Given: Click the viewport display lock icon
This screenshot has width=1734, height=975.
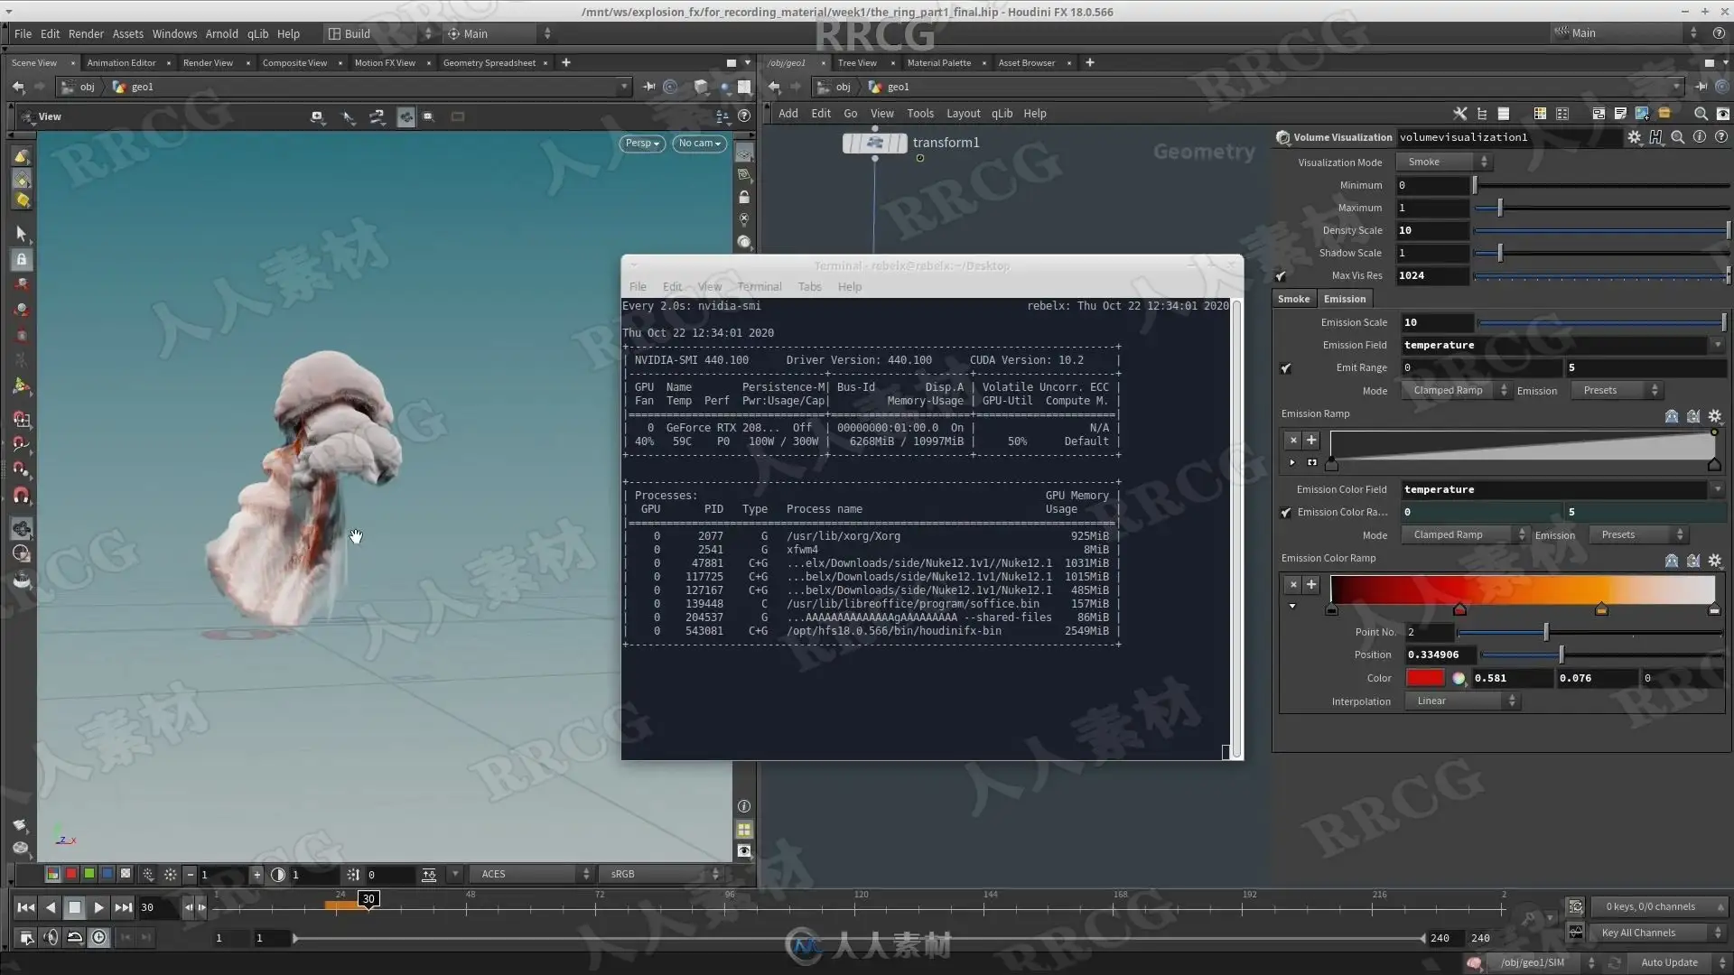Looking at the screenshot, I should (x=744, y=197).
